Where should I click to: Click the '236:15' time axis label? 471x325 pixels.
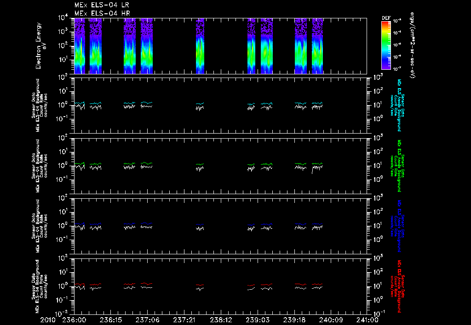click(x=111, y=320)
